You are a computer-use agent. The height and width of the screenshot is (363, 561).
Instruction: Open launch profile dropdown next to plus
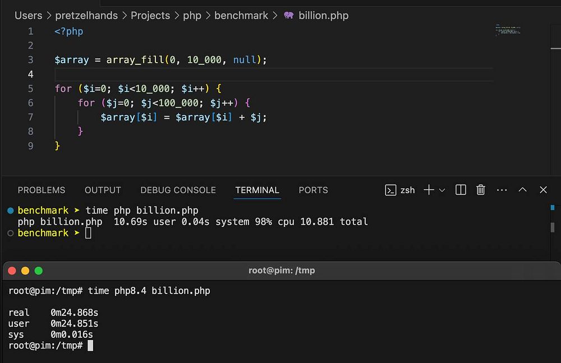[x=442, y=190]
